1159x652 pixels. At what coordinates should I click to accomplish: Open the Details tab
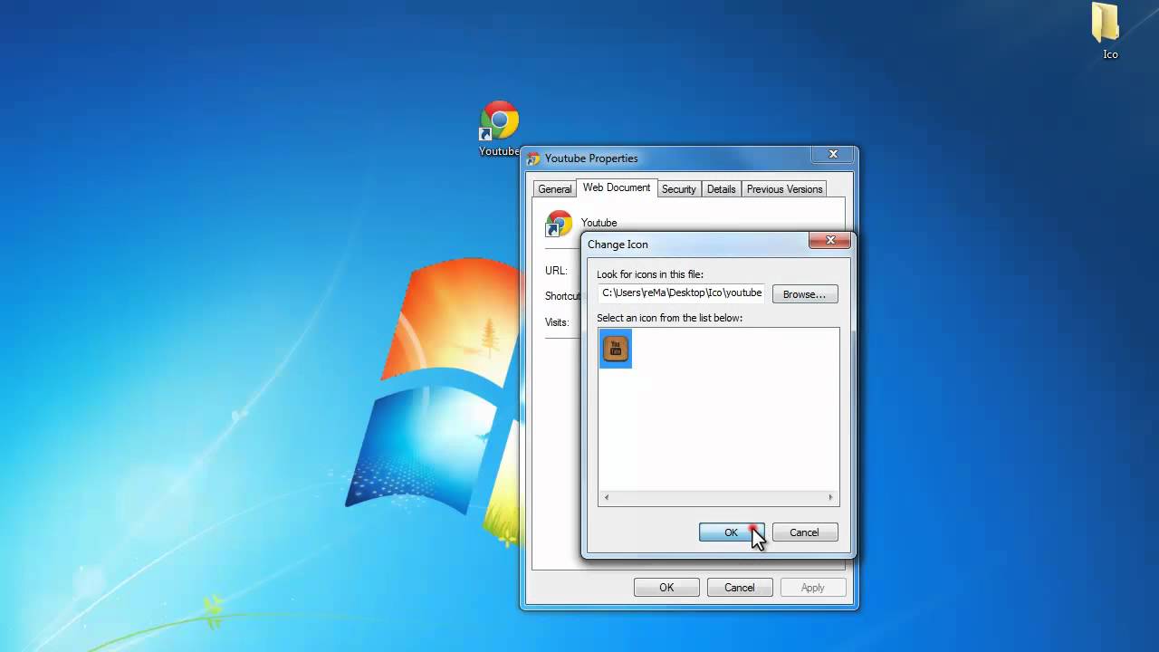pyautogui.click(x=721, y=188)
